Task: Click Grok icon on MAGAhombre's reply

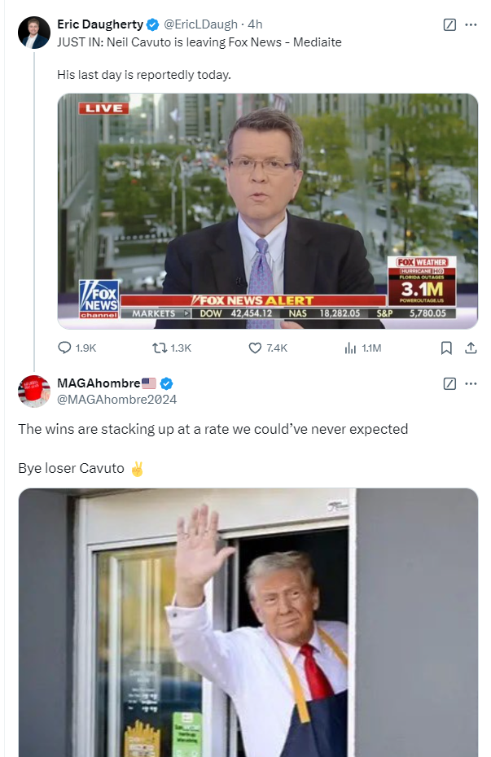Action: coord(449,384)
